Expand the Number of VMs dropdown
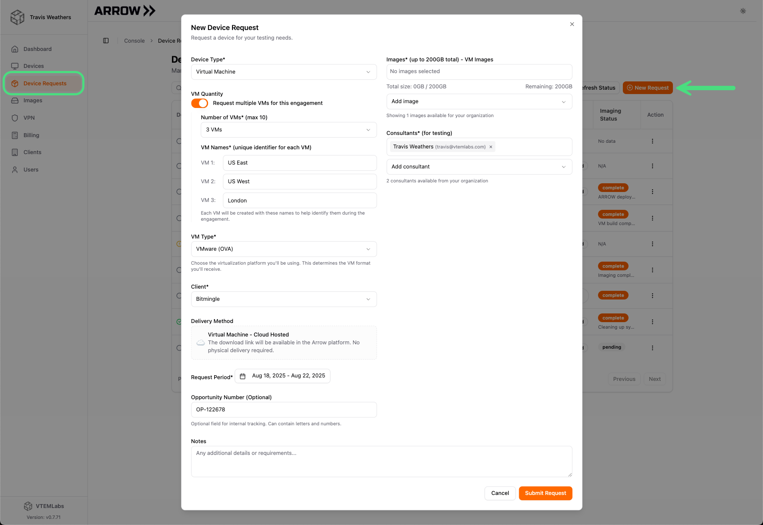 point(288,130)
